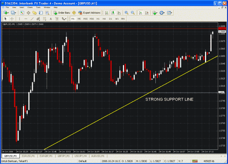Open the Help menu
Screen dimensions: 228x164
click(55, 7)
